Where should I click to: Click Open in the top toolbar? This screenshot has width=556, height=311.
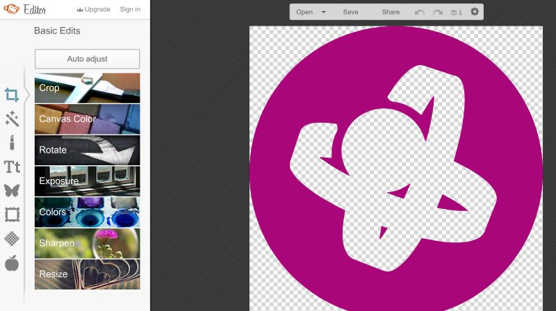click(x=304, y=12)
